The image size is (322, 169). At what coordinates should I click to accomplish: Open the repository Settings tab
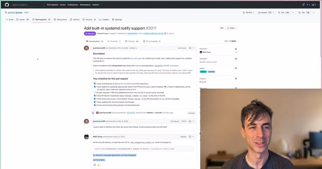click(117, 20)
